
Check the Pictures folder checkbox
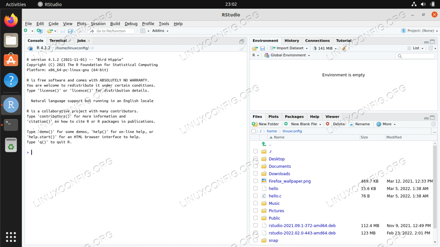256,211
